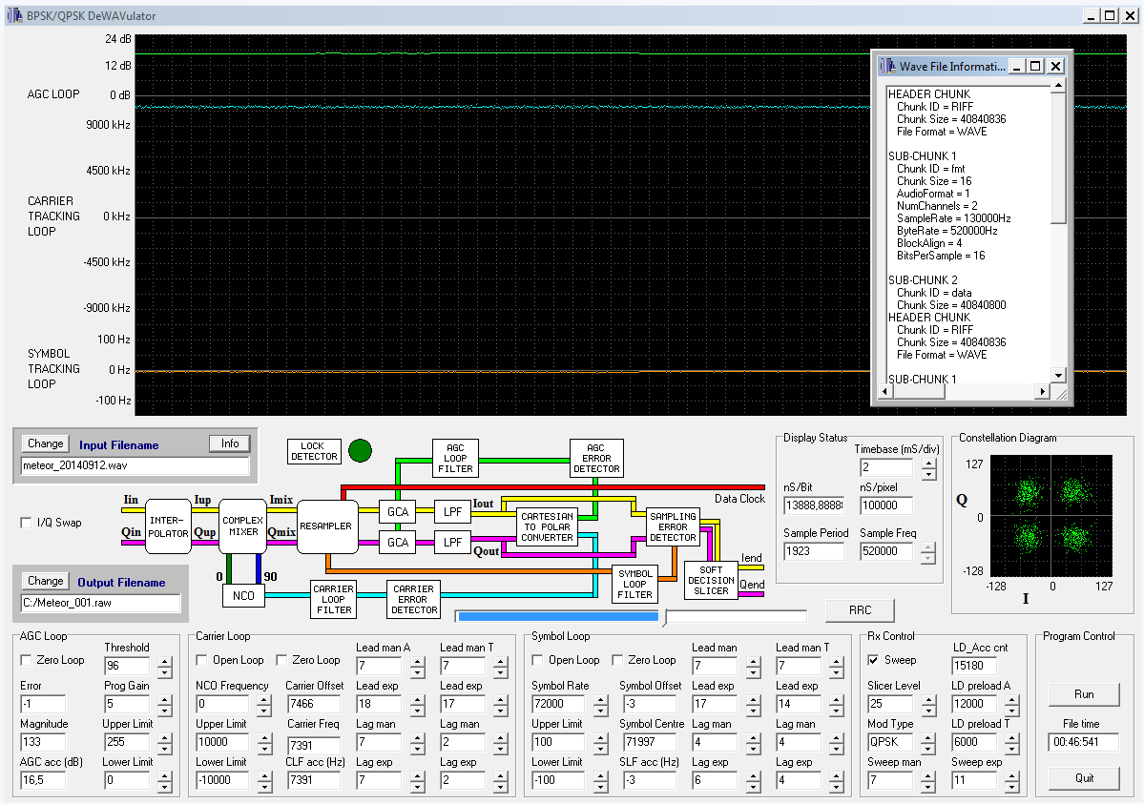The image size is (1144, 804).
Task: Click the AGC ERROR DETECTOR block
Action: [596, 459]
